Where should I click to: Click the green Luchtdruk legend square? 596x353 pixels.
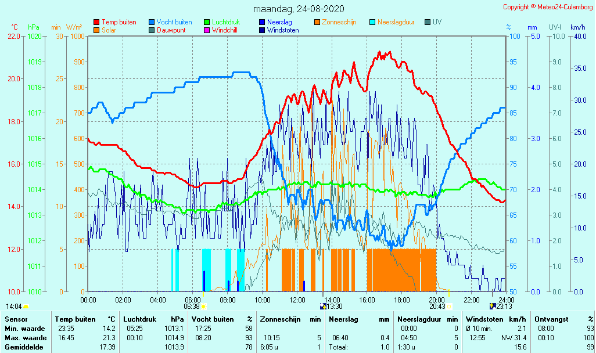coord(207,22)
